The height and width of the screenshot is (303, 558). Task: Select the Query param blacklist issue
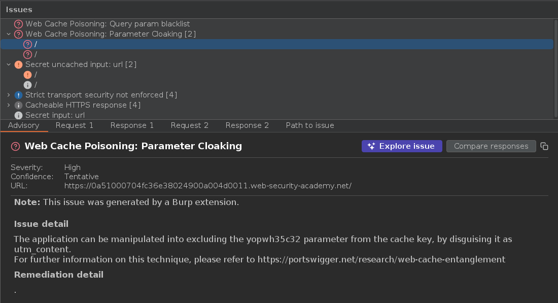click(x=108, y=24)
